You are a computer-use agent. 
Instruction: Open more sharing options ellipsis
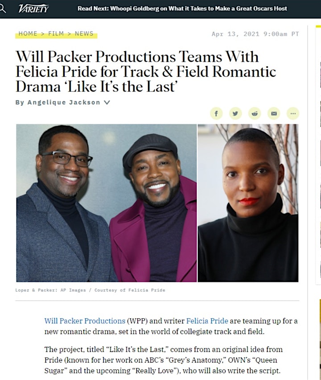click(293, 113)
